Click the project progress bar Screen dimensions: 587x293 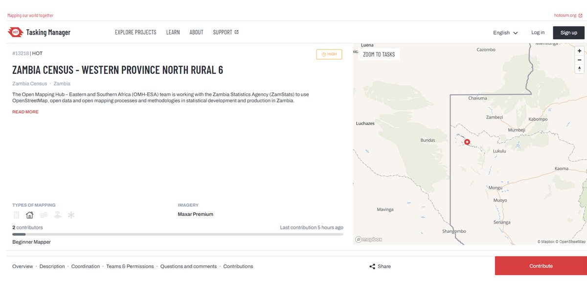[x=176, y=234]
